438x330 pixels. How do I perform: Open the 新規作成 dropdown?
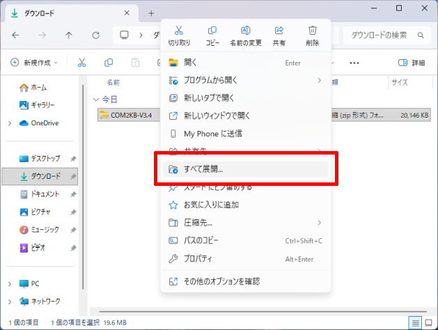coord(35,63)
